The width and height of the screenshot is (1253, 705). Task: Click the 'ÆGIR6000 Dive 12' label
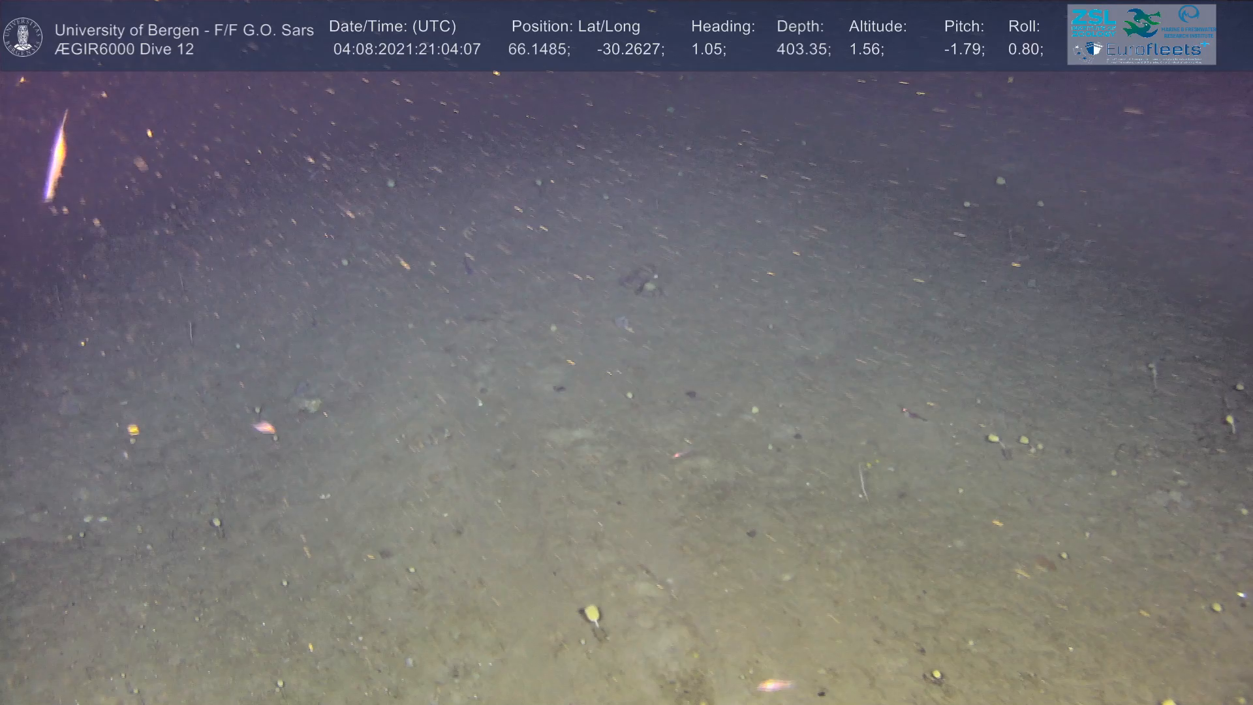[x=124, y=50]
